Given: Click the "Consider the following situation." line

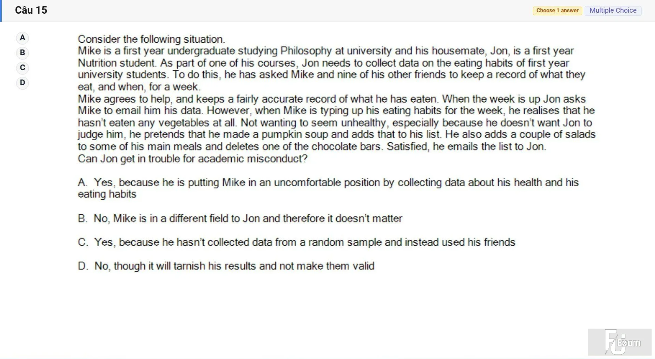Looking at the screenshot, I should click(151, 39).
